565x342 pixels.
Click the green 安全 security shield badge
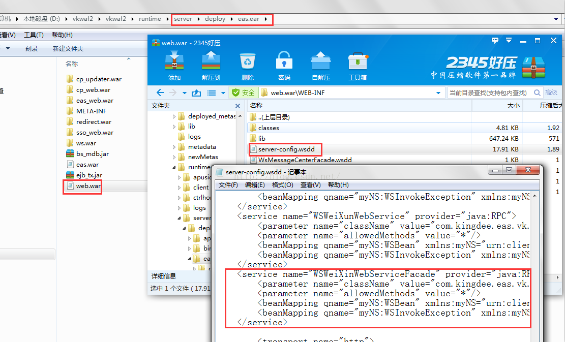[243, 92]
